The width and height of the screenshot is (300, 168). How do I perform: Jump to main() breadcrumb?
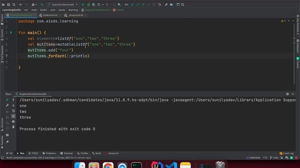pos(118,10)
